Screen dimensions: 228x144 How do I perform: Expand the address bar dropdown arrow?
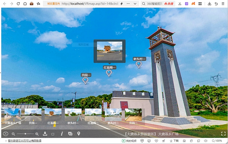pyautogui.click(x=135, y=4)
